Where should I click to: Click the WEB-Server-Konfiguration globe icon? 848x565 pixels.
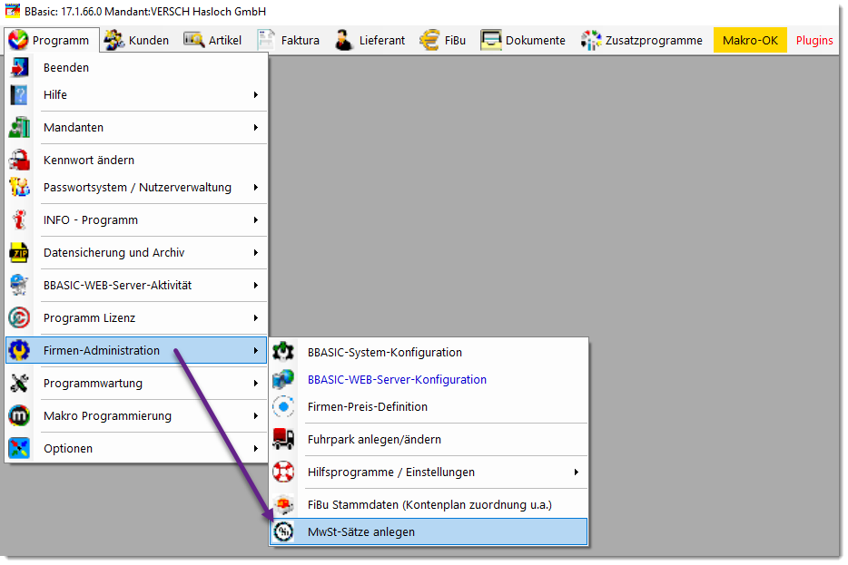pyautogui.click(x=283, y=379)
